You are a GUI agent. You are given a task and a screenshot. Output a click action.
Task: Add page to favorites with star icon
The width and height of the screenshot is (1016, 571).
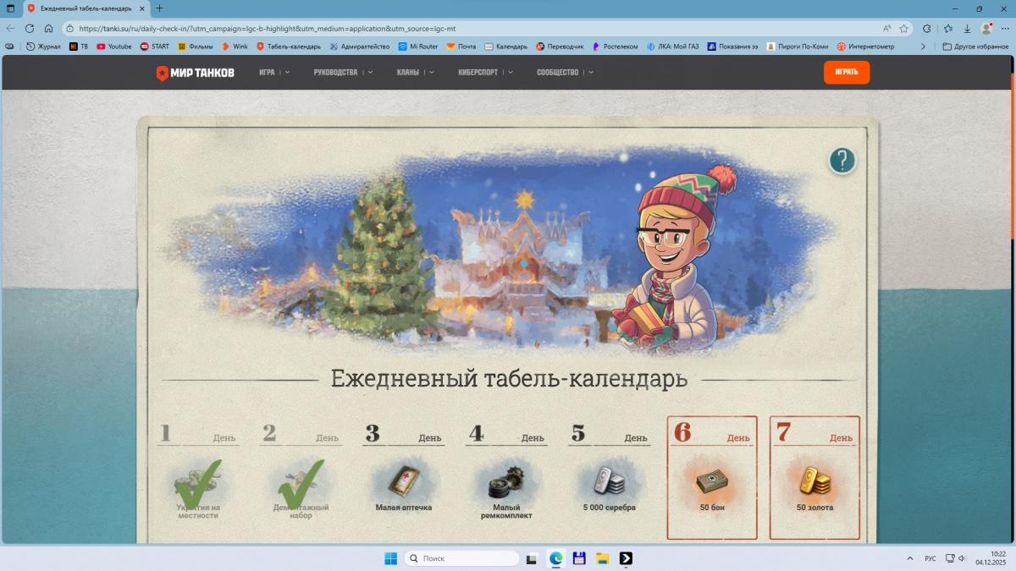pos(903,28)
